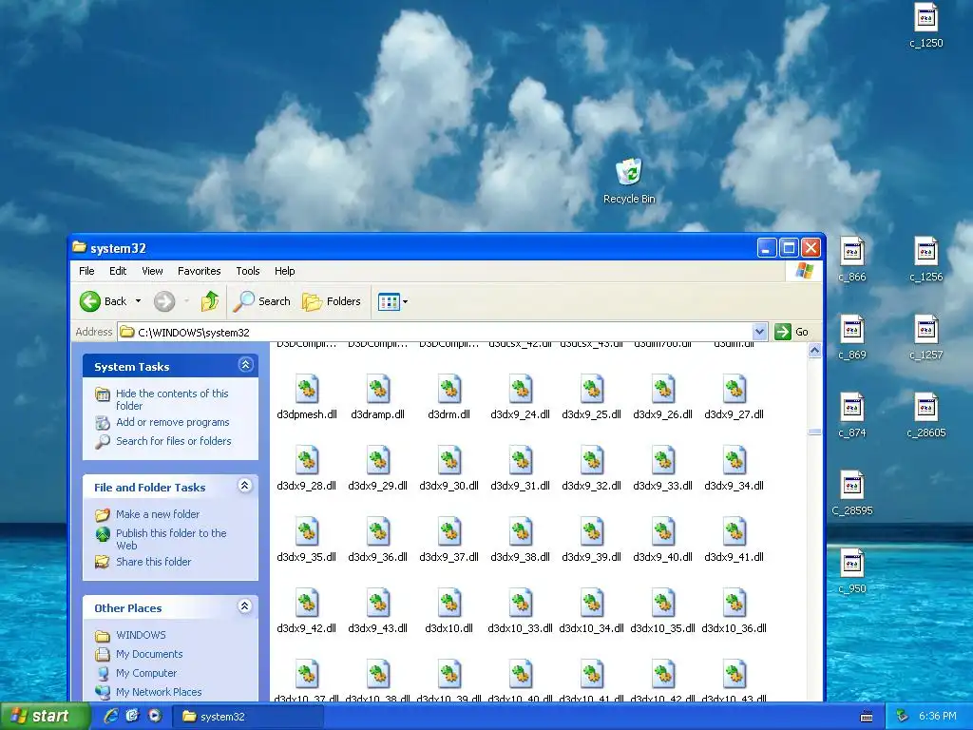Select the d3dx10_34.dll file icon

592,604
